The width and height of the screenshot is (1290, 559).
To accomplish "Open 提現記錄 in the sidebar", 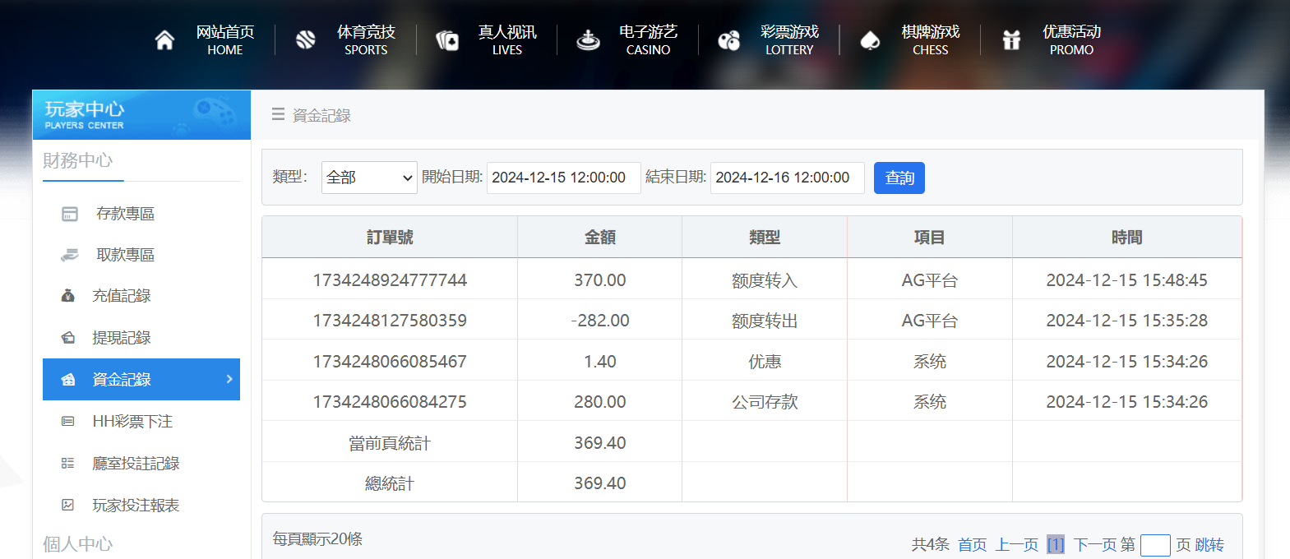I will [121, 338].
